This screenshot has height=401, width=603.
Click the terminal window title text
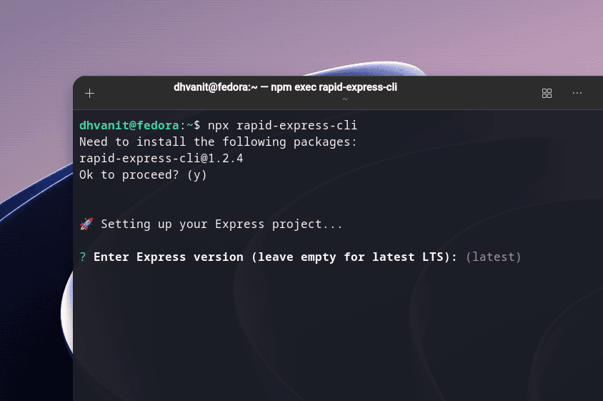point(285,87)
